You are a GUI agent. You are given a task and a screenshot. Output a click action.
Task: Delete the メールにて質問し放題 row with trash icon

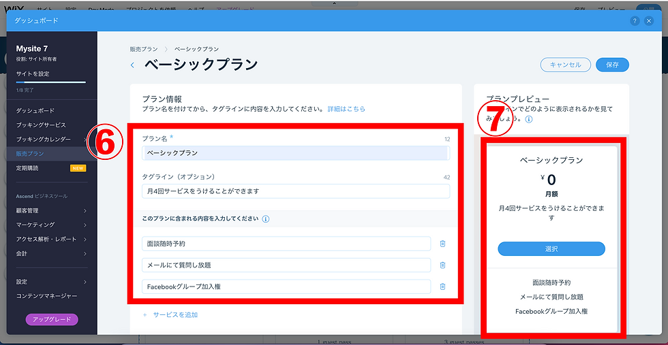tap(442, 265)
